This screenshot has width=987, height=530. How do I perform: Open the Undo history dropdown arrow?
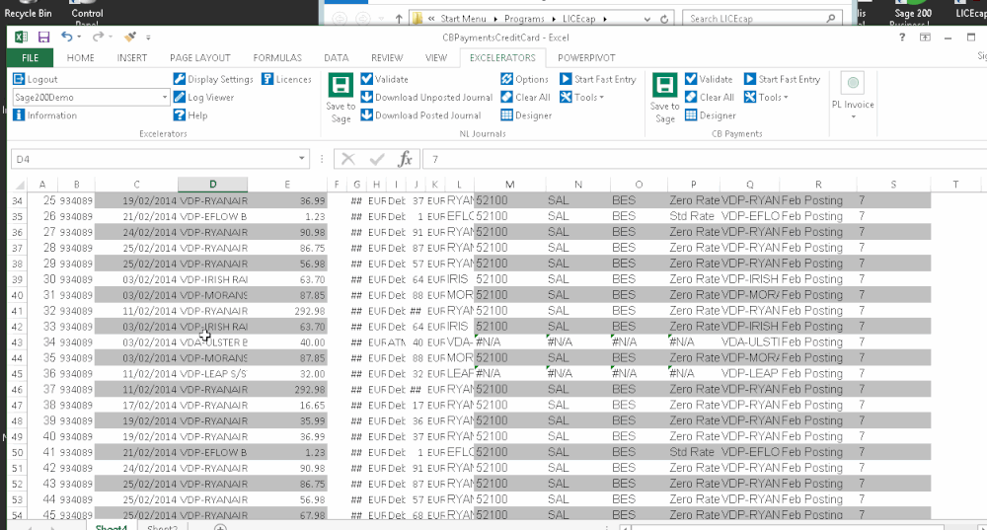[x=79, y=38]
